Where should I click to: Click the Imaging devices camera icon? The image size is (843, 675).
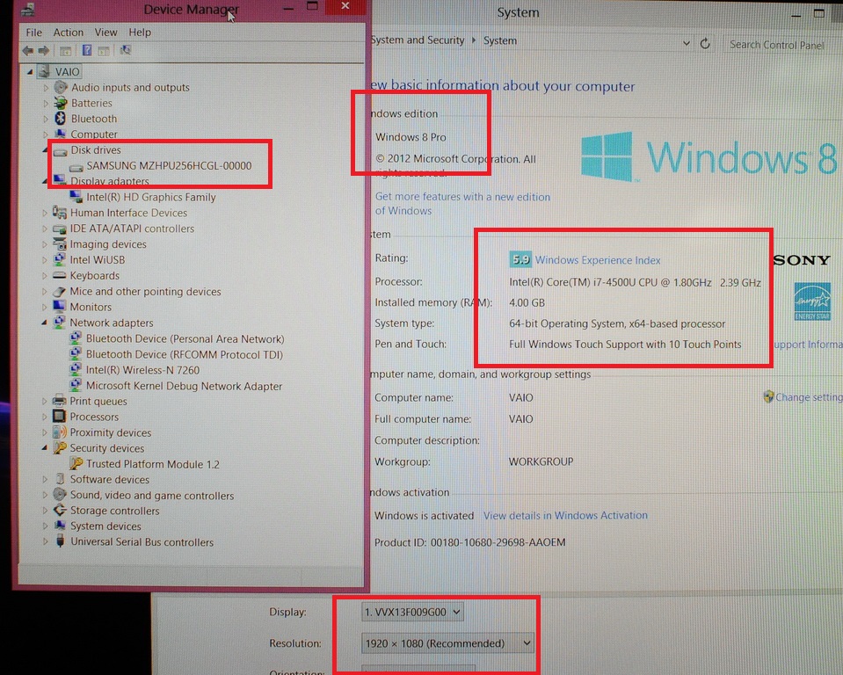click(x=59, y=244)
